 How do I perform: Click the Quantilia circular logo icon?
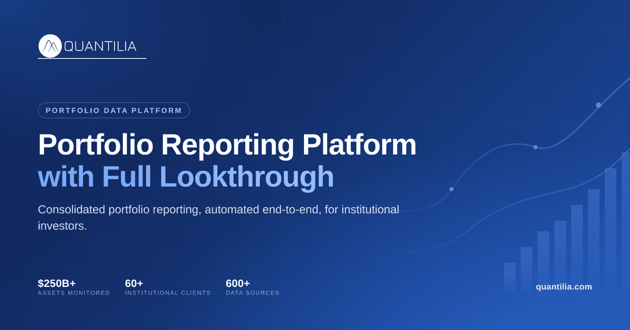[x=50, y=46]
